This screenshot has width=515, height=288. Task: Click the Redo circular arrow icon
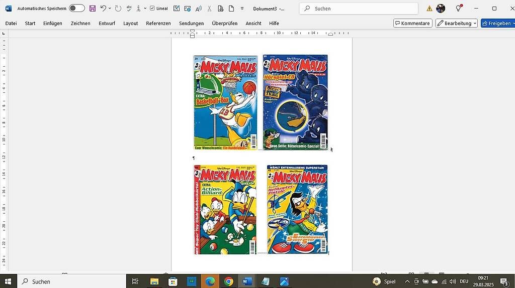[x=118, y=9]
